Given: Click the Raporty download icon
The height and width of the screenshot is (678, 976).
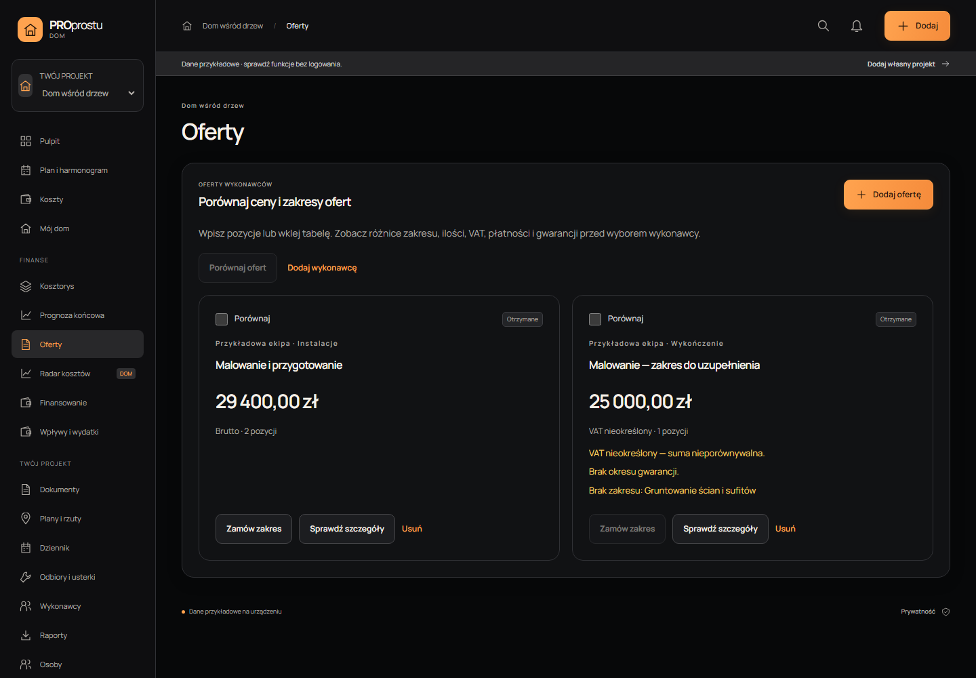Looking at the screenshot, I should pos(26,635).
